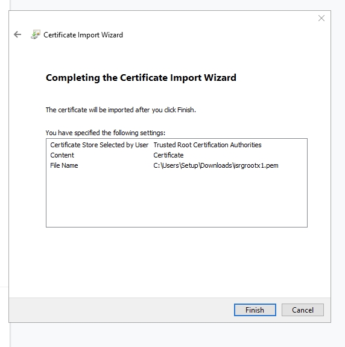The width and height of the screenshot is (345, 347).
Task: Cancel the certificate import
Action: pyautogui.click(x=303, y=310)
